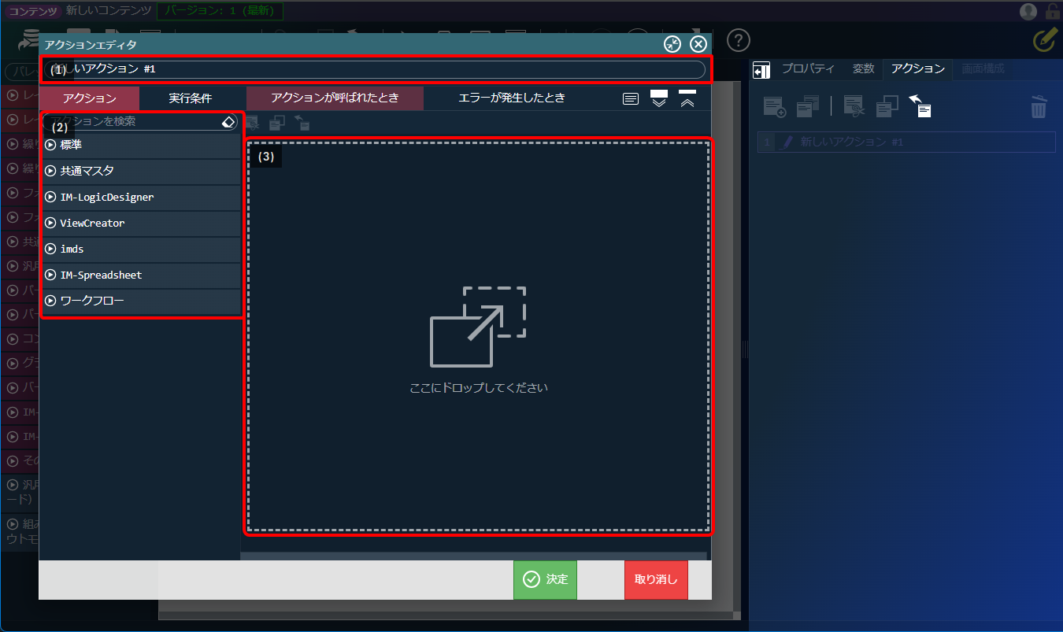Open the プロパティ tab in right panel
This screenshot has width=1063, height=632.
coord(808,69)
